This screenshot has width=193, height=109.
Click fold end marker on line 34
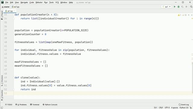14,19
